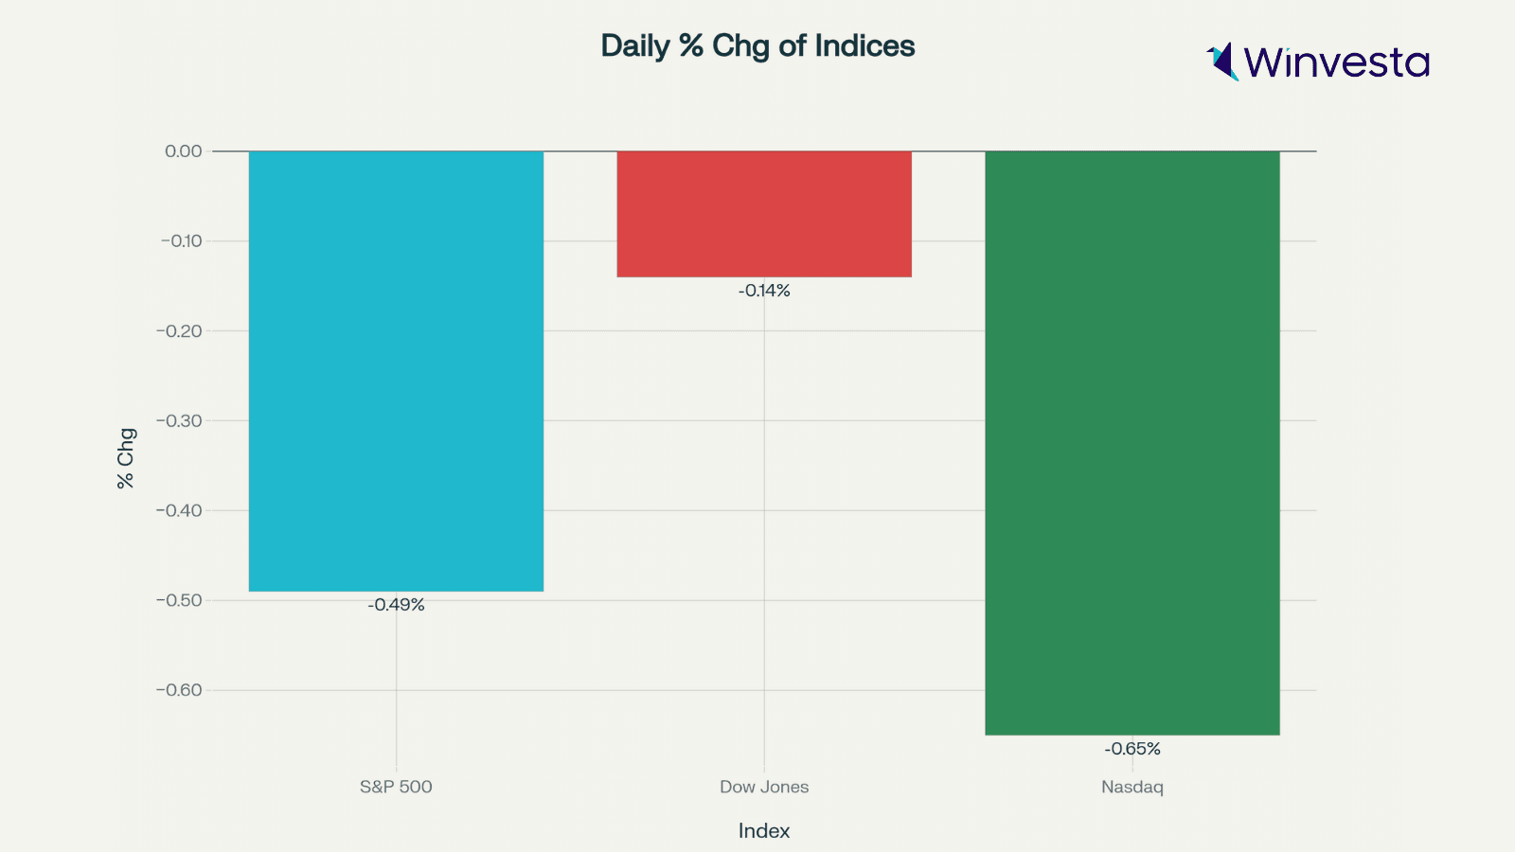Viewport: 1515px width, 852px height.
Task: Click the '% Chg' y-axis title
Action: 126,458
